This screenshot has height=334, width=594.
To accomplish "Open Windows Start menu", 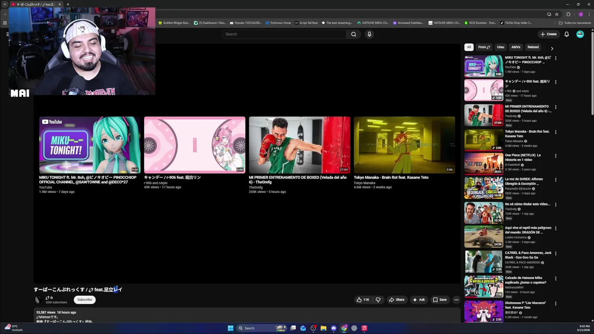I will 230,328.
